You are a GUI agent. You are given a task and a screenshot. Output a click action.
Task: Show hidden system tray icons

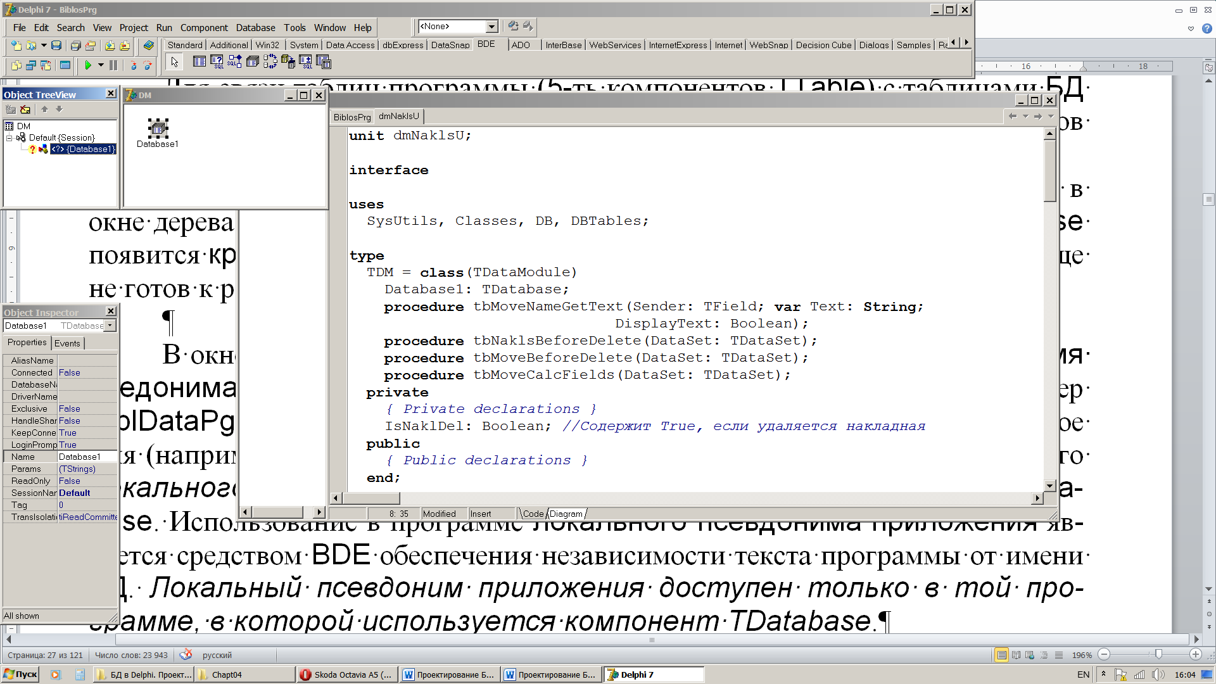1104,674
